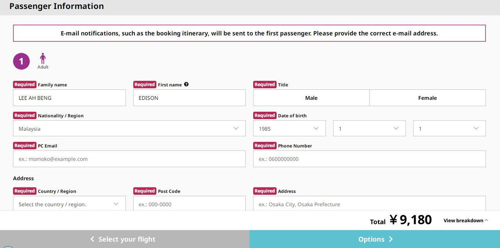Viewport: 500px width, 248px height.
Task: Click the Family name field containing LEE AH BENG
Action: [69, 98]
